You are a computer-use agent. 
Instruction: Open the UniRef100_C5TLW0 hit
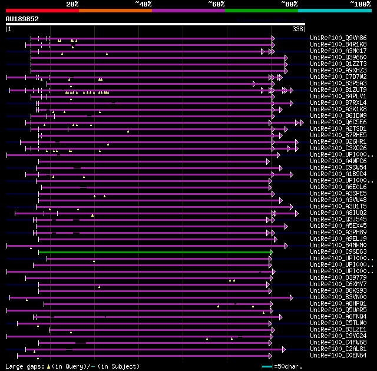tap(338, 323)
